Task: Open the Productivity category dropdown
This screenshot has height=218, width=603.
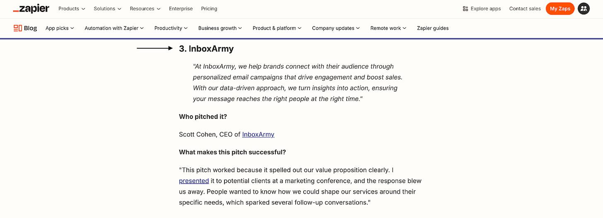Action: pyautogui.click(x=171, y=28)
